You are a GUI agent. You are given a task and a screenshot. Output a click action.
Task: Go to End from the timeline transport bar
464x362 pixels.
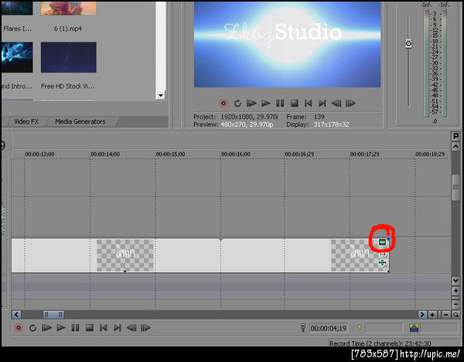(118, 328)
